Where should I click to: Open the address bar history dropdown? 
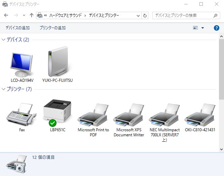(139, 15)
